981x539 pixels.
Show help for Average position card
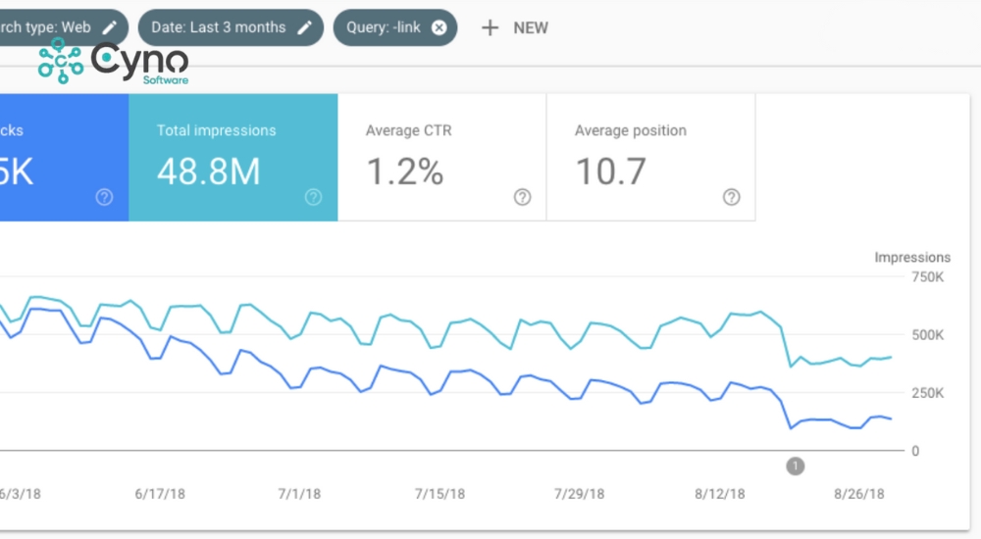tap(731, 197)
